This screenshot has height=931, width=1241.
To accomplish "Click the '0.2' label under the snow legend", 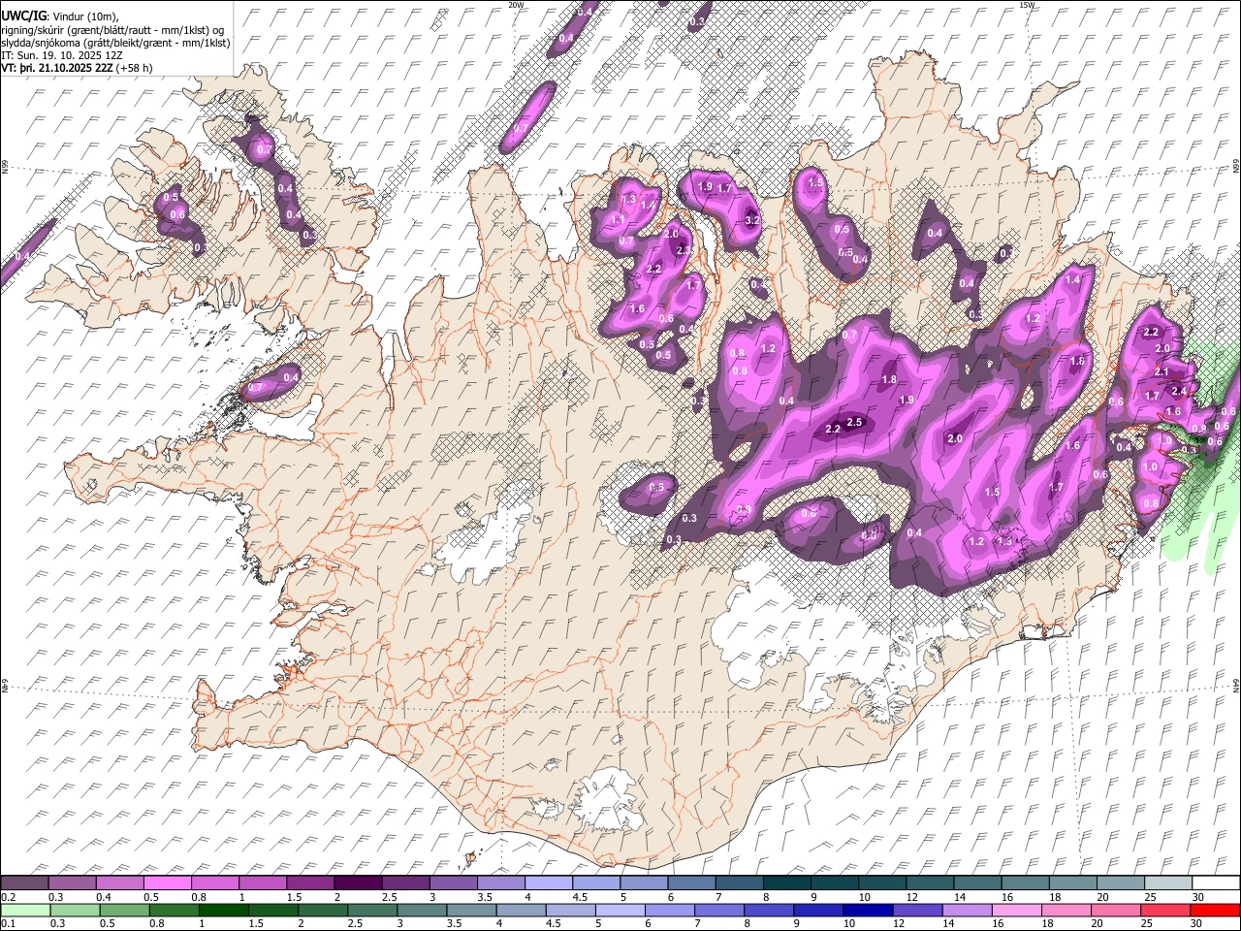I will point(8,897).
